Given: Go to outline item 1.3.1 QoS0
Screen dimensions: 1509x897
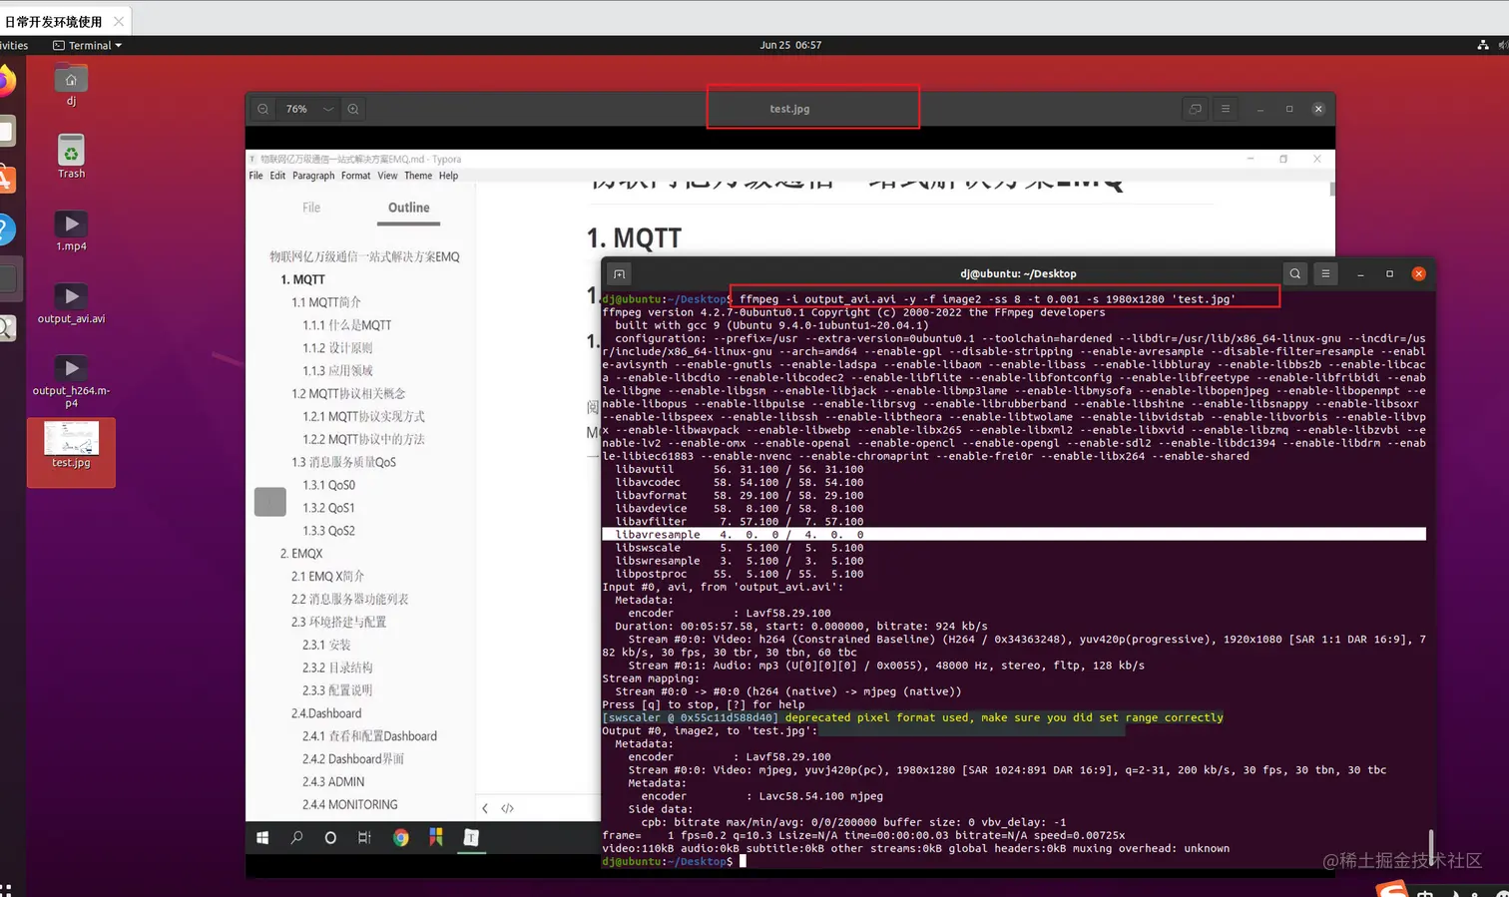Looking at the screenshot, I should (x=328, y=485).
